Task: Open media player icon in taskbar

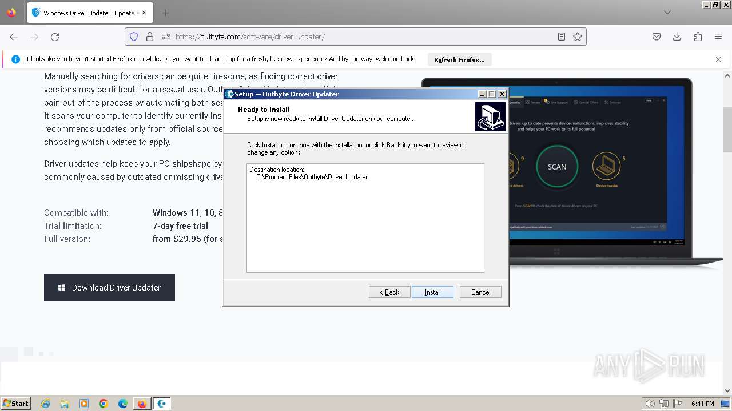Action: (84, 404)
